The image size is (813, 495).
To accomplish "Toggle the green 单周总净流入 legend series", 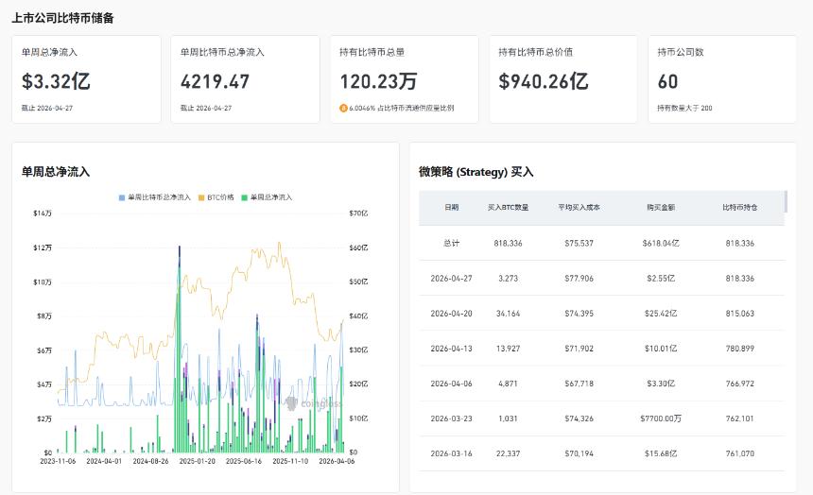I will [267, 197].
